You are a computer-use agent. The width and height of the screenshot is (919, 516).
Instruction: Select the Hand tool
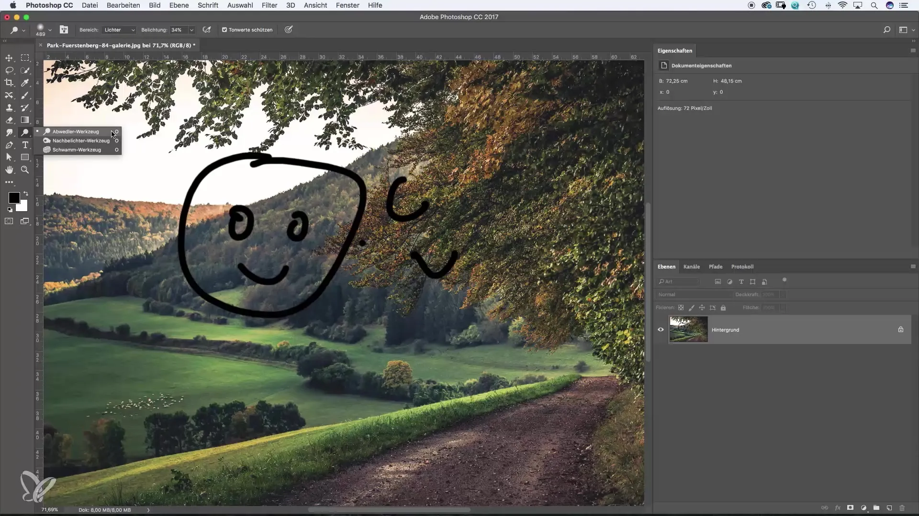point(9,170)
